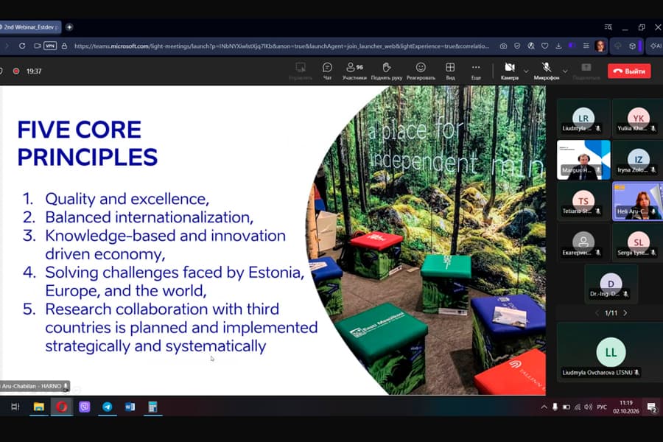Add page to bookmarks heart icon
Image resolution: width=663 pixels, height=442 pixels.
click(544, 46)
